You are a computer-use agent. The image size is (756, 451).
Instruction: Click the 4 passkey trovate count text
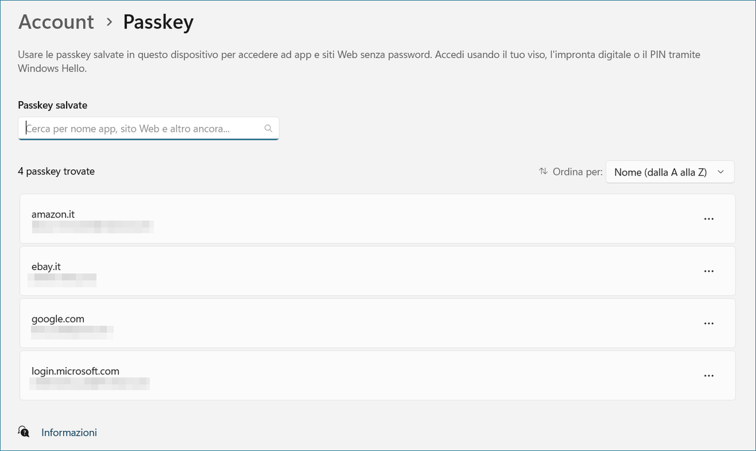click(x=56, y=171)
